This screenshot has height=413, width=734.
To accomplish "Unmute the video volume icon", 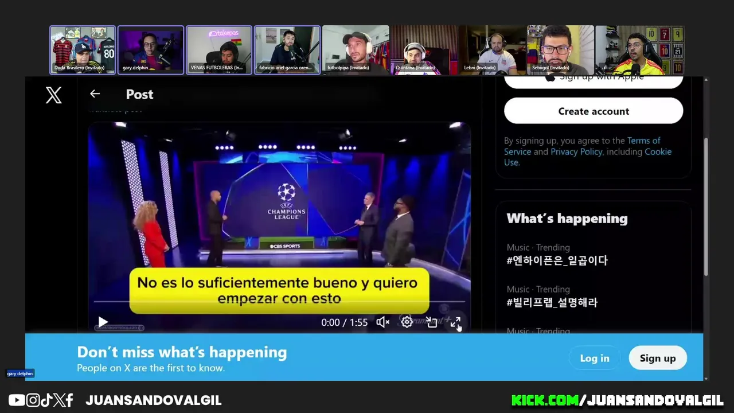I will coord(382,322).
